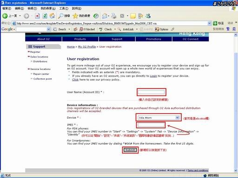This screenshot has width=238, height=178.
Task: Open the Help menu in menu bar
Action: (x=77, y=8)
